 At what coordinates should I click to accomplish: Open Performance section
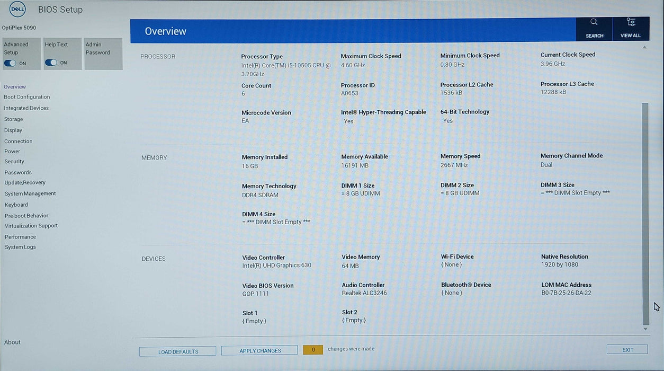coord(21,237)
